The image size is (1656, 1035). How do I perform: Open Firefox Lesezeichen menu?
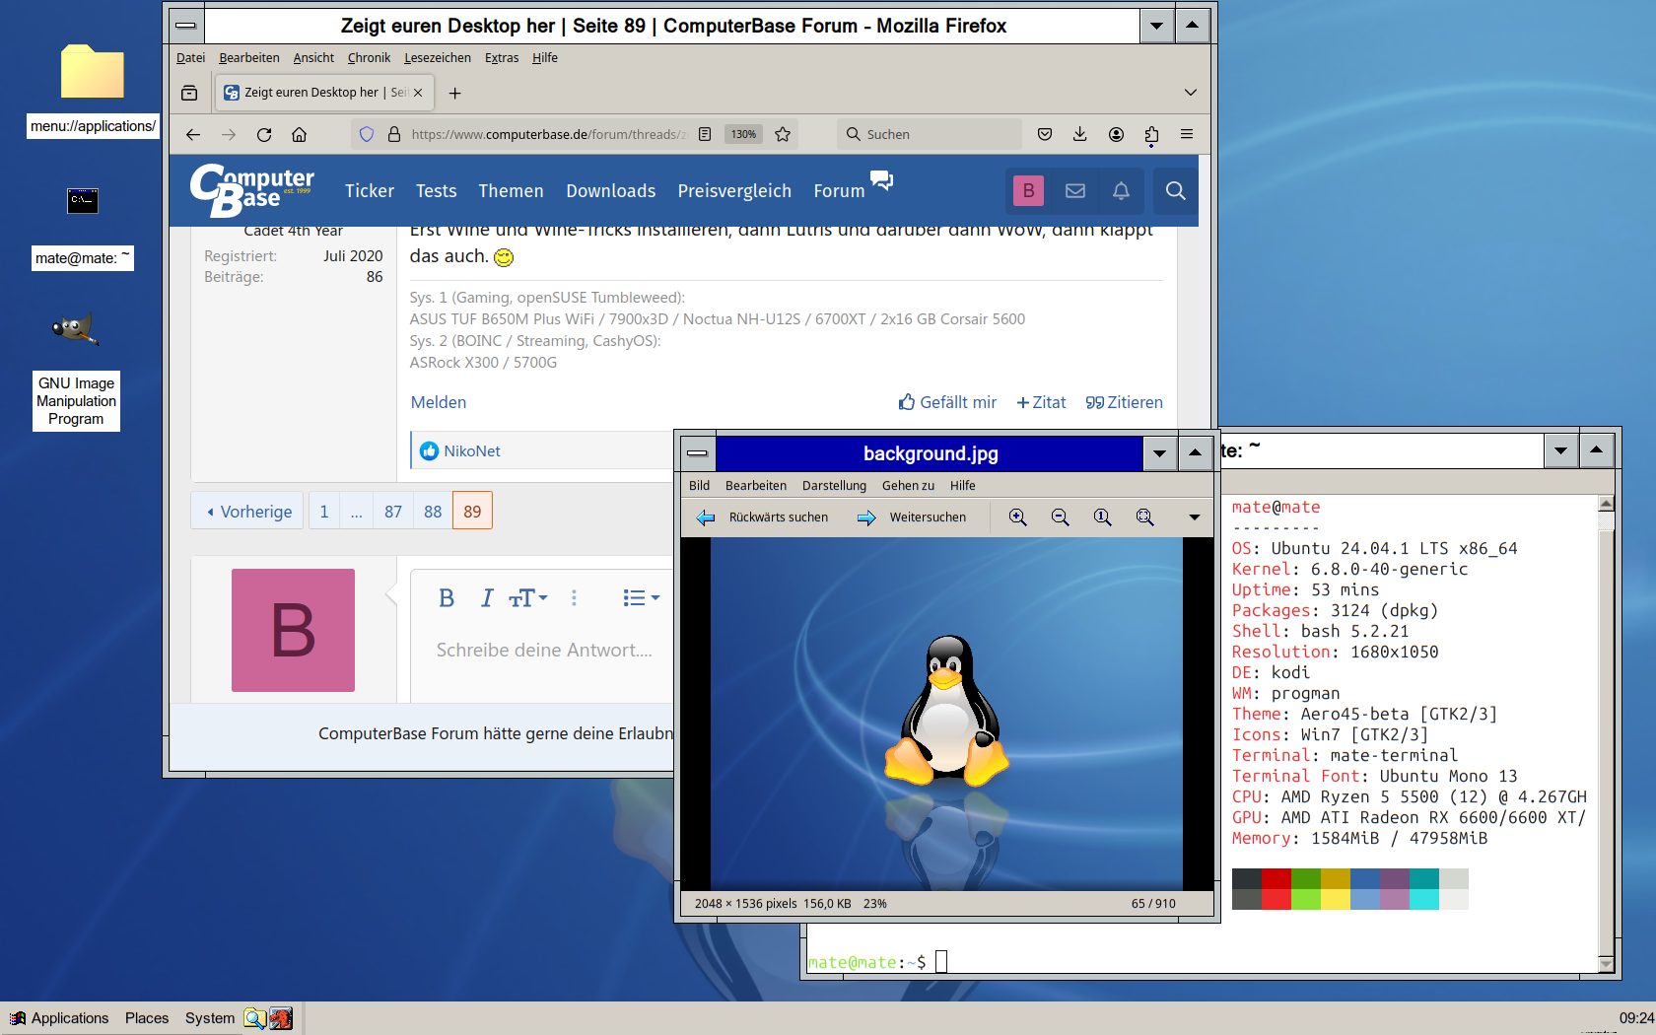tap(438, 58)
